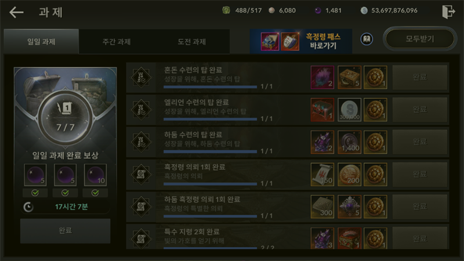Select the 150 scroll reward icon in 흑정령 의뢰 row

coord(322,175)
